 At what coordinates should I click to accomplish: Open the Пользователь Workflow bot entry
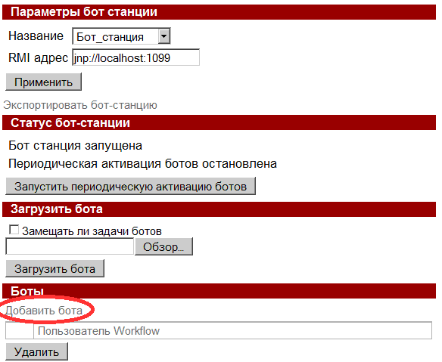(x=98, y=331)
